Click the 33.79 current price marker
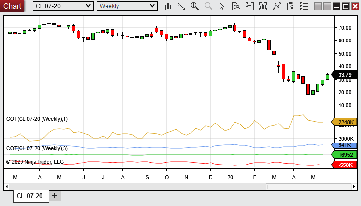This screenshot has height=206, width=361. tap(345, 75)
